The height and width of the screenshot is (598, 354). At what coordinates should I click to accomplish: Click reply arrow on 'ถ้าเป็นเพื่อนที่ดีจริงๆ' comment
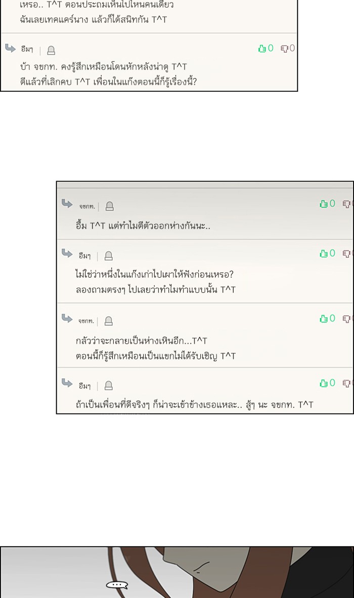coord(67,383)
